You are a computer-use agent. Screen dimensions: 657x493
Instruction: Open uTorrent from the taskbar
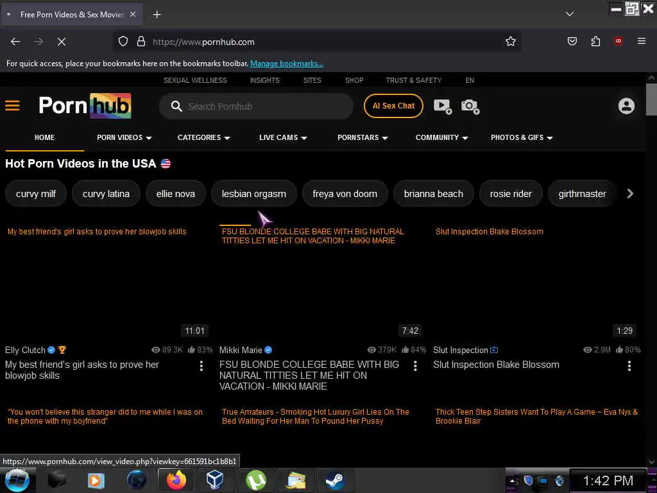(255, 480)
